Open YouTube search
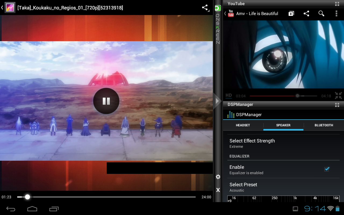 coord(321,13)
